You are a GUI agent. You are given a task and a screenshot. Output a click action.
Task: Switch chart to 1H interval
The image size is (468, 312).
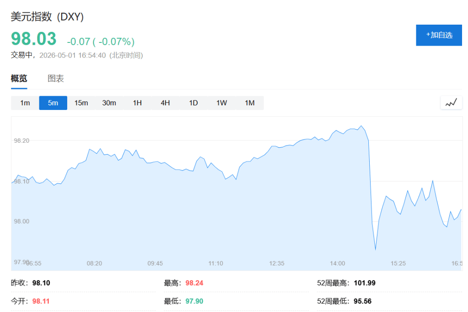[137, 103]
